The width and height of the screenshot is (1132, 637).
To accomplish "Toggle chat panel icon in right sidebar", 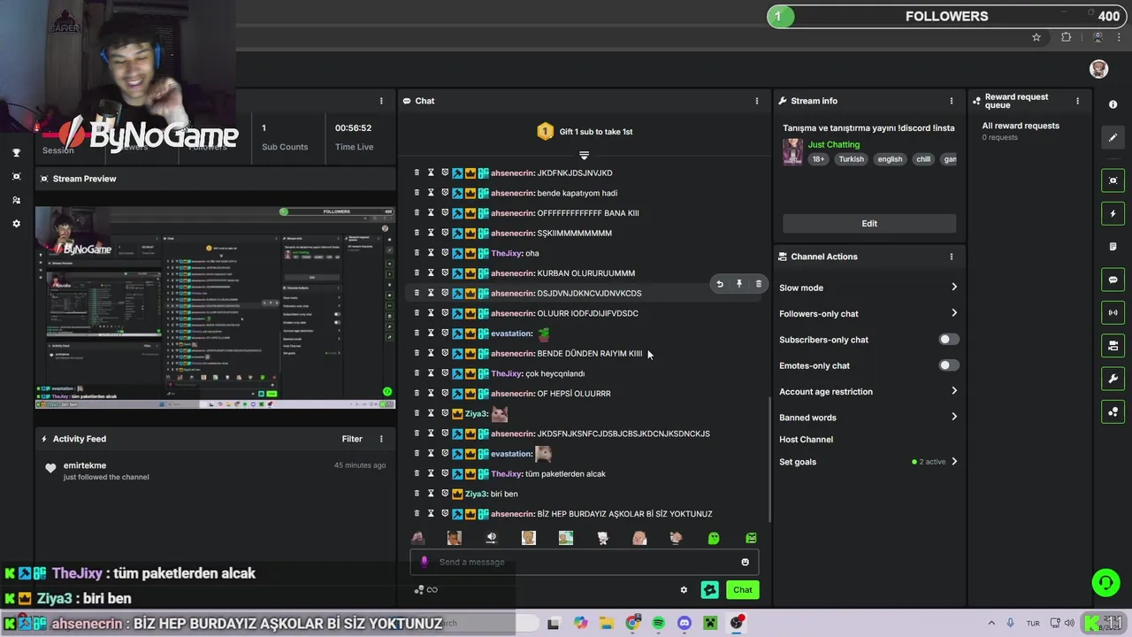I will tap(1113, 280).
